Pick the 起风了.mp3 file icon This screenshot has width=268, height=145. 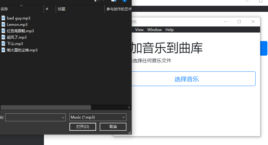pos(3,37)
